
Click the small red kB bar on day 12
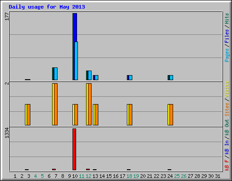point(88,169)
